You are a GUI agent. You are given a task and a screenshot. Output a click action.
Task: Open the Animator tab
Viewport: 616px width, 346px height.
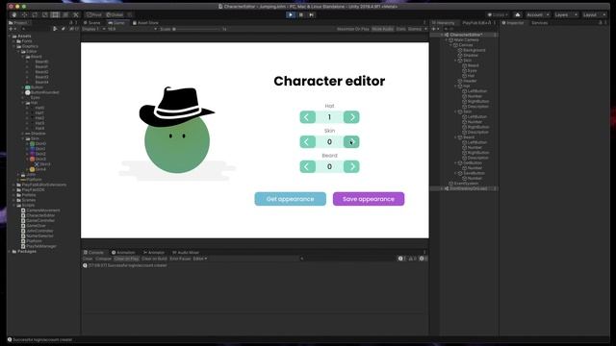tap(154, 253)
